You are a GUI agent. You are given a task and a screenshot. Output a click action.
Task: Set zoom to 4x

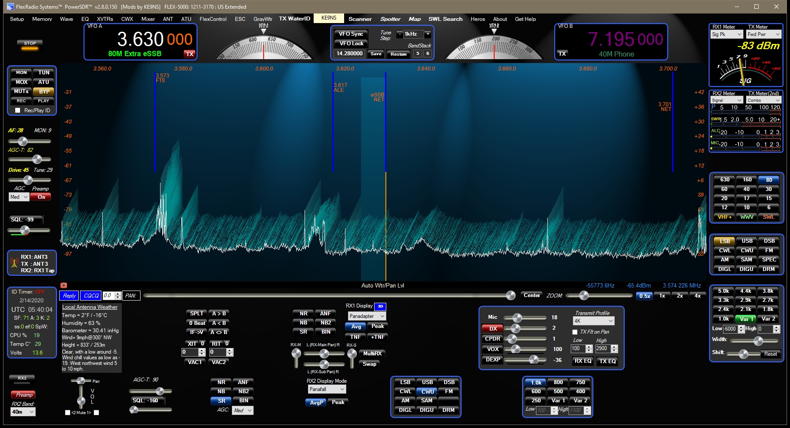click(697, 296)
